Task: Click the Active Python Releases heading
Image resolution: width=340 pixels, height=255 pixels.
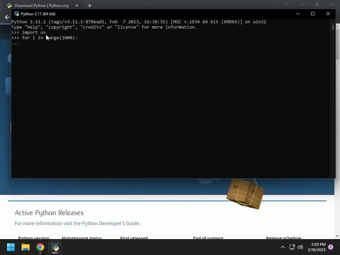Action: click(49, 213)
